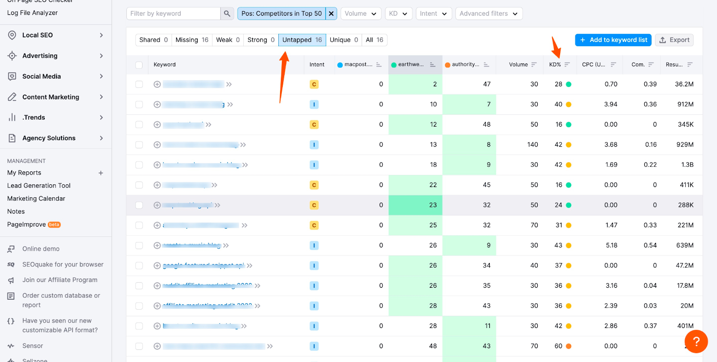
Task: Click the Filter by keyword input field
Action: coord(173,13)
